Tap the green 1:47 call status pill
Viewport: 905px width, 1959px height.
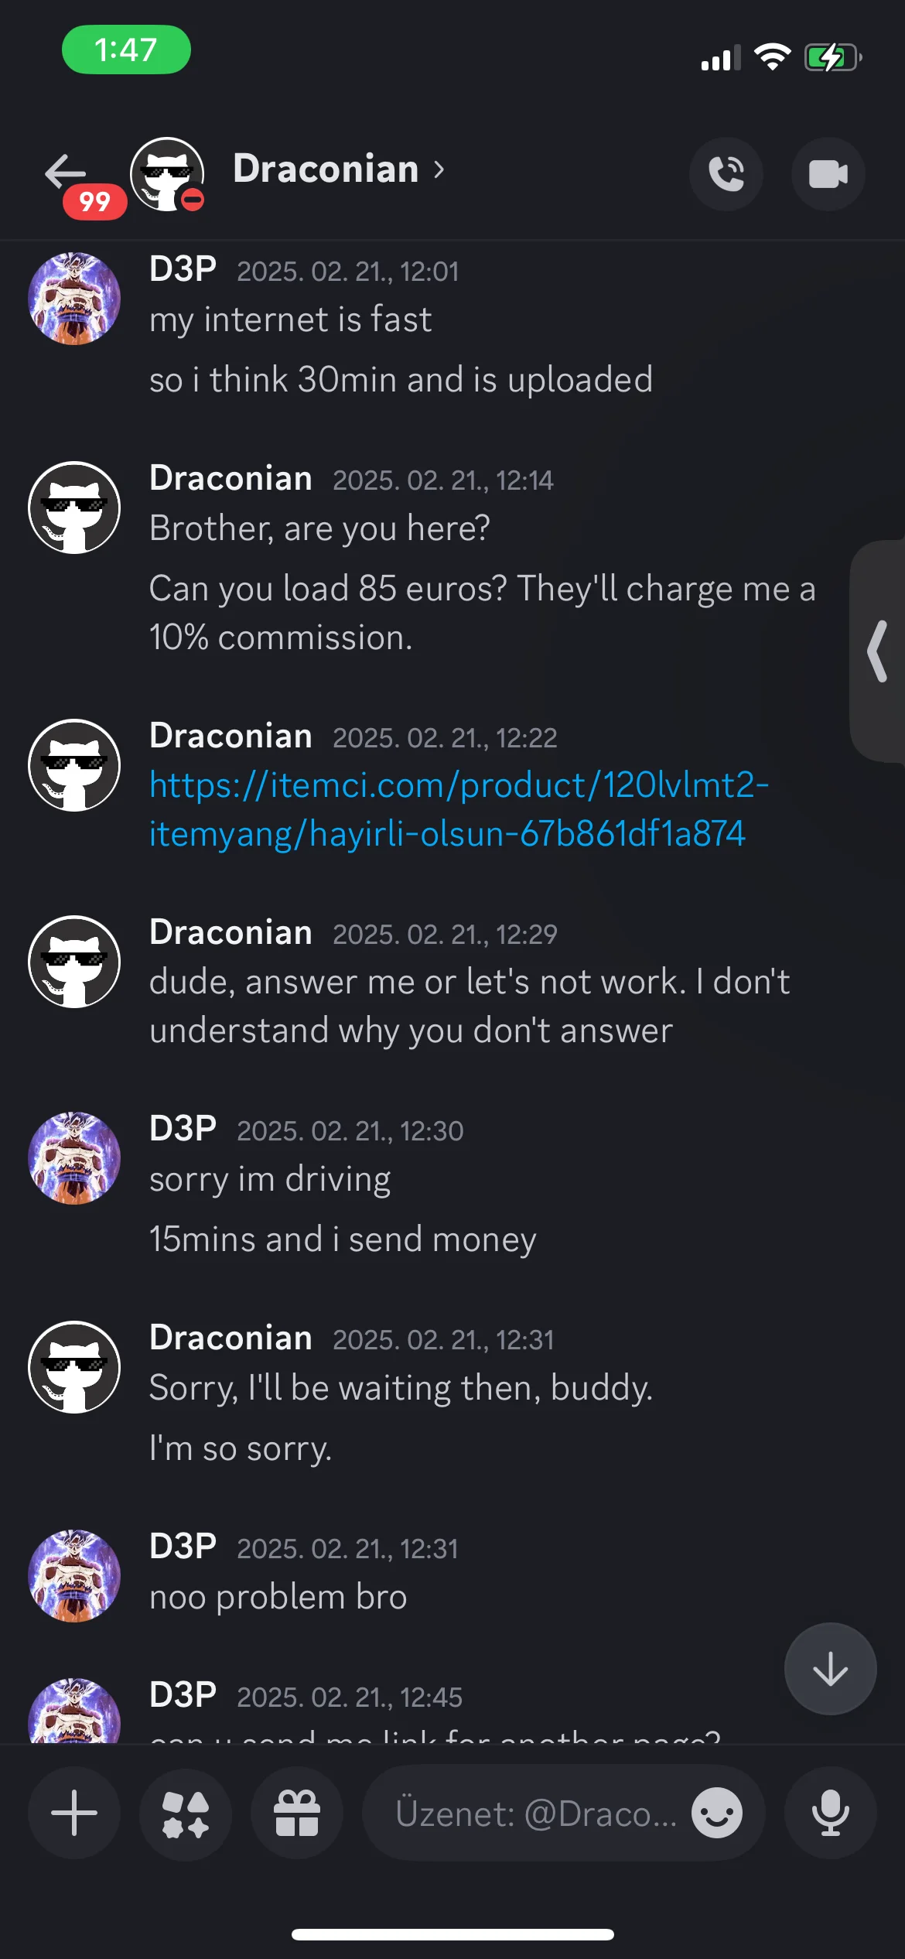126,50
